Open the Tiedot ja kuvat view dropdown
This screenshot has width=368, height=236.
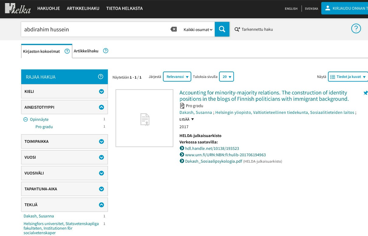[348, 77]
